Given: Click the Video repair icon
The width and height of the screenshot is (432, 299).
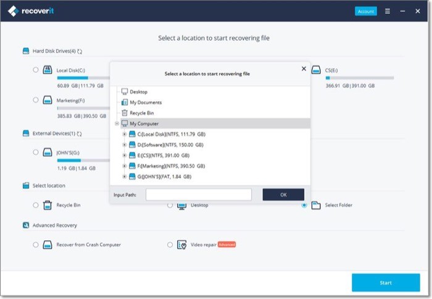Looking at the screenshot, I should [181, 245].
